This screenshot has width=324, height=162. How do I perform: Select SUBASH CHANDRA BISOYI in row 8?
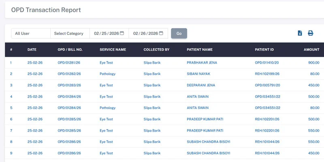[x=209, y=142]
